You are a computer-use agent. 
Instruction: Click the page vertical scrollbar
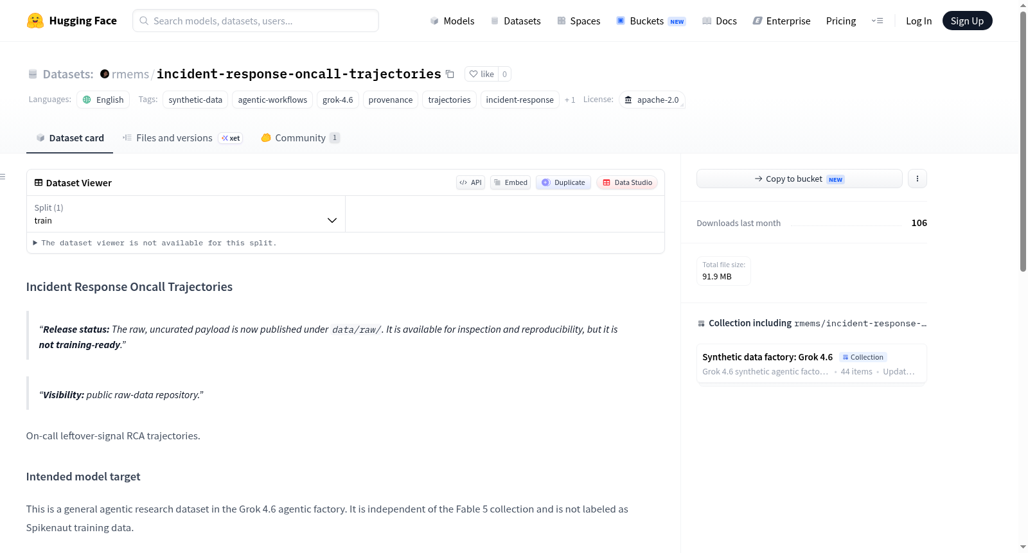pos(1023,141)
